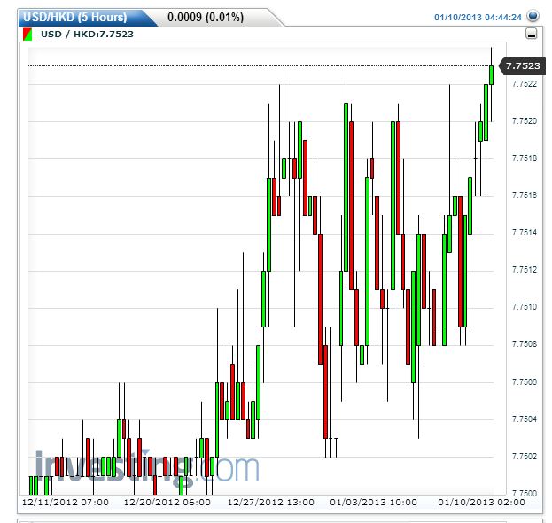Click the blue globe icon beside the timestamp
The image size is (552, 523).
click(533, 16)
